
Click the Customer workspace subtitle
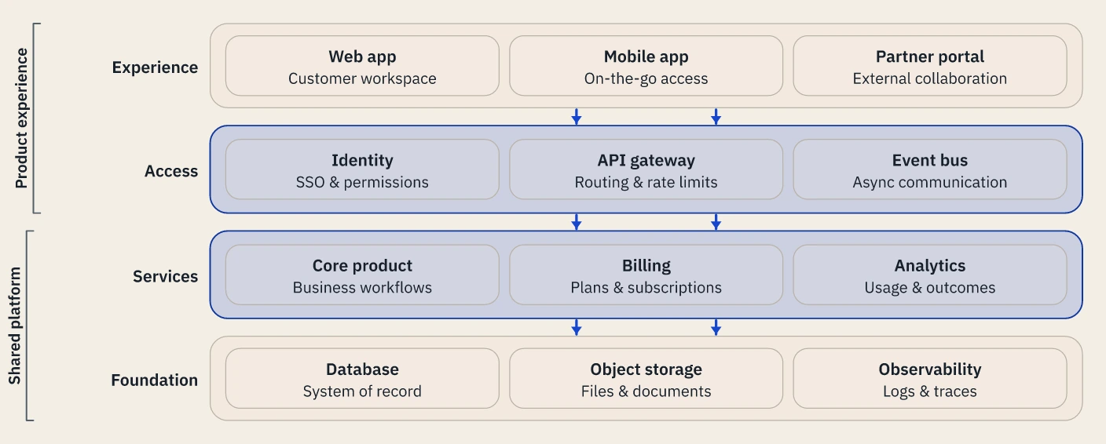tap(362, 78)
